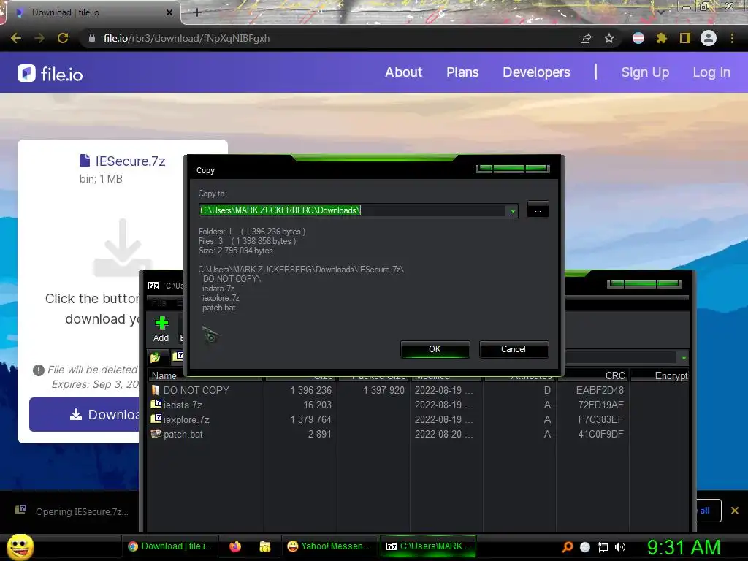Switch to Chrome Download taskbar button

[x=171, y=546]
